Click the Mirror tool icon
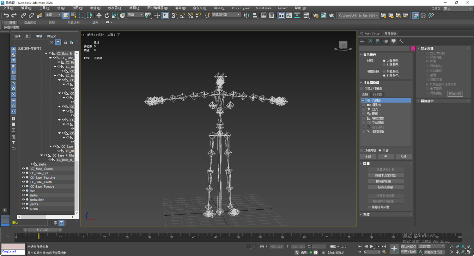 tap(247, 15)
